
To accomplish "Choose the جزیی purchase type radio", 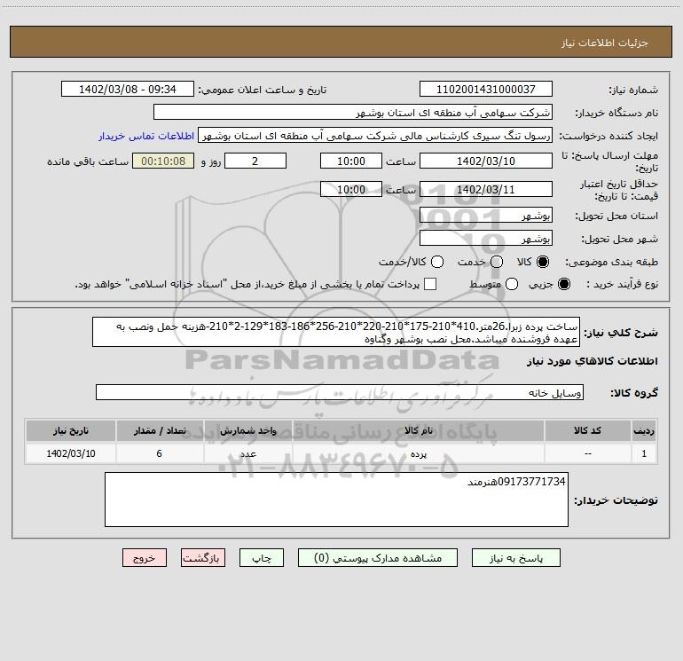I will click(x=564, y=284).
